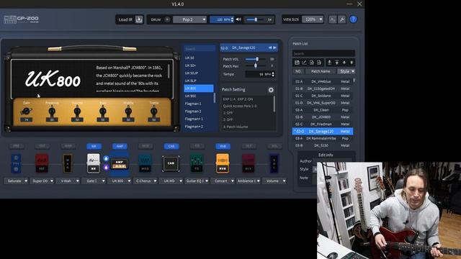Open the Ambience 1 delay dropdown
This screenshot has height=259, width=461.
click(249, 181)
